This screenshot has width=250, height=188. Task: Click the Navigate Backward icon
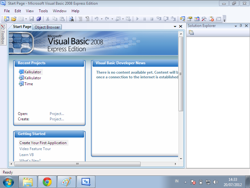point(118,19)
